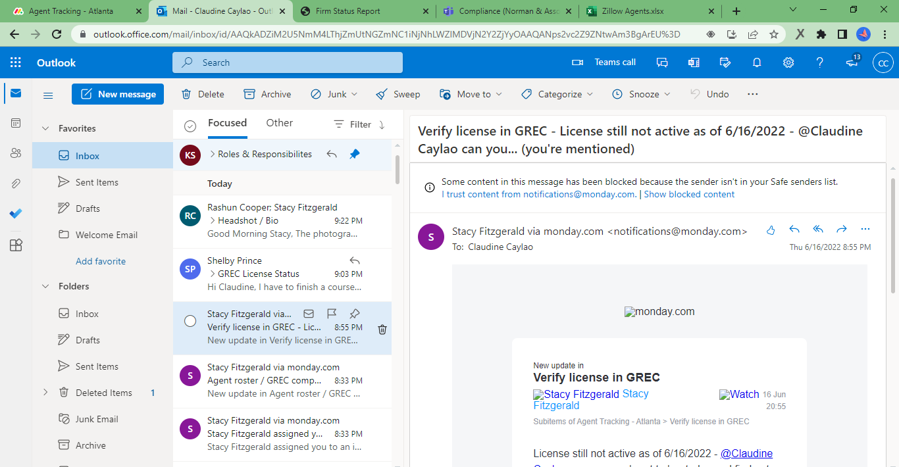
Task: Collapse the Favorites section
Action: click(x=45, y=128)
